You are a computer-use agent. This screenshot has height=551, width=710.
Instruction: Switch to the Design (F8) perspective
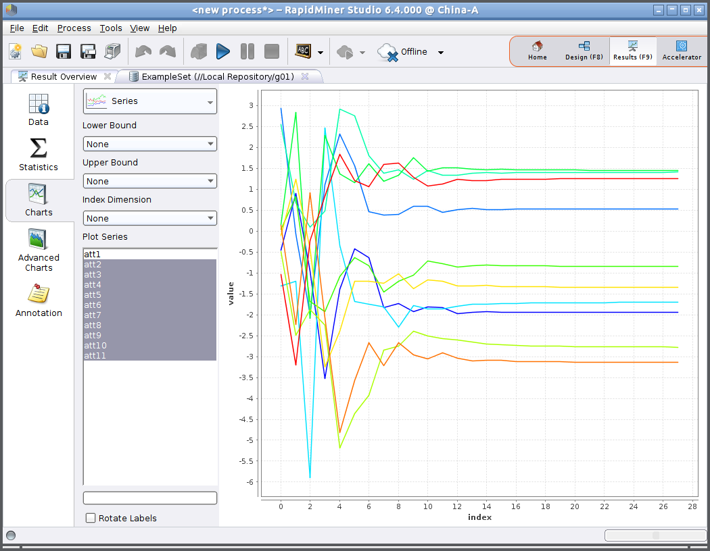(x=584, y=51)
